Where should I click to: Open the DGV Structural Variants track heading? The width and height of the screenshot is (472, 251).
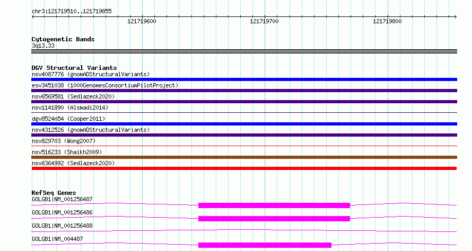click(74, 68)
